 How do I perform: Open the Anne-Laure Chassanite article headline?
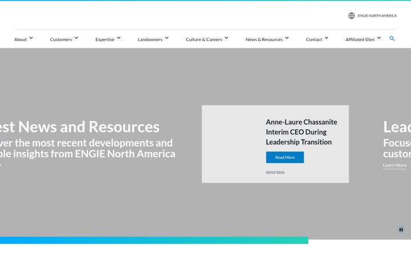click(301, 132)
